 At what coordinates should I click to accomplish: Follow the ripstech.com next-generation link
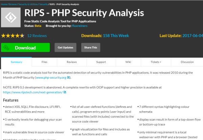pyautogui.click(x=32, y=92)
